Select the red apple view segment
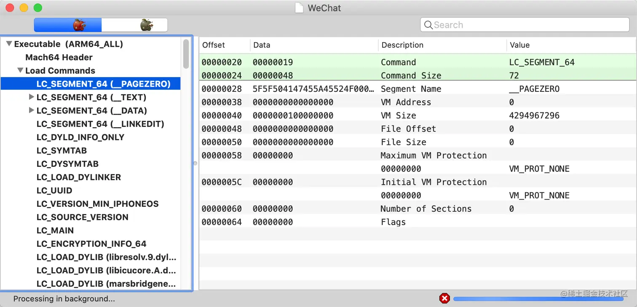 68,25
